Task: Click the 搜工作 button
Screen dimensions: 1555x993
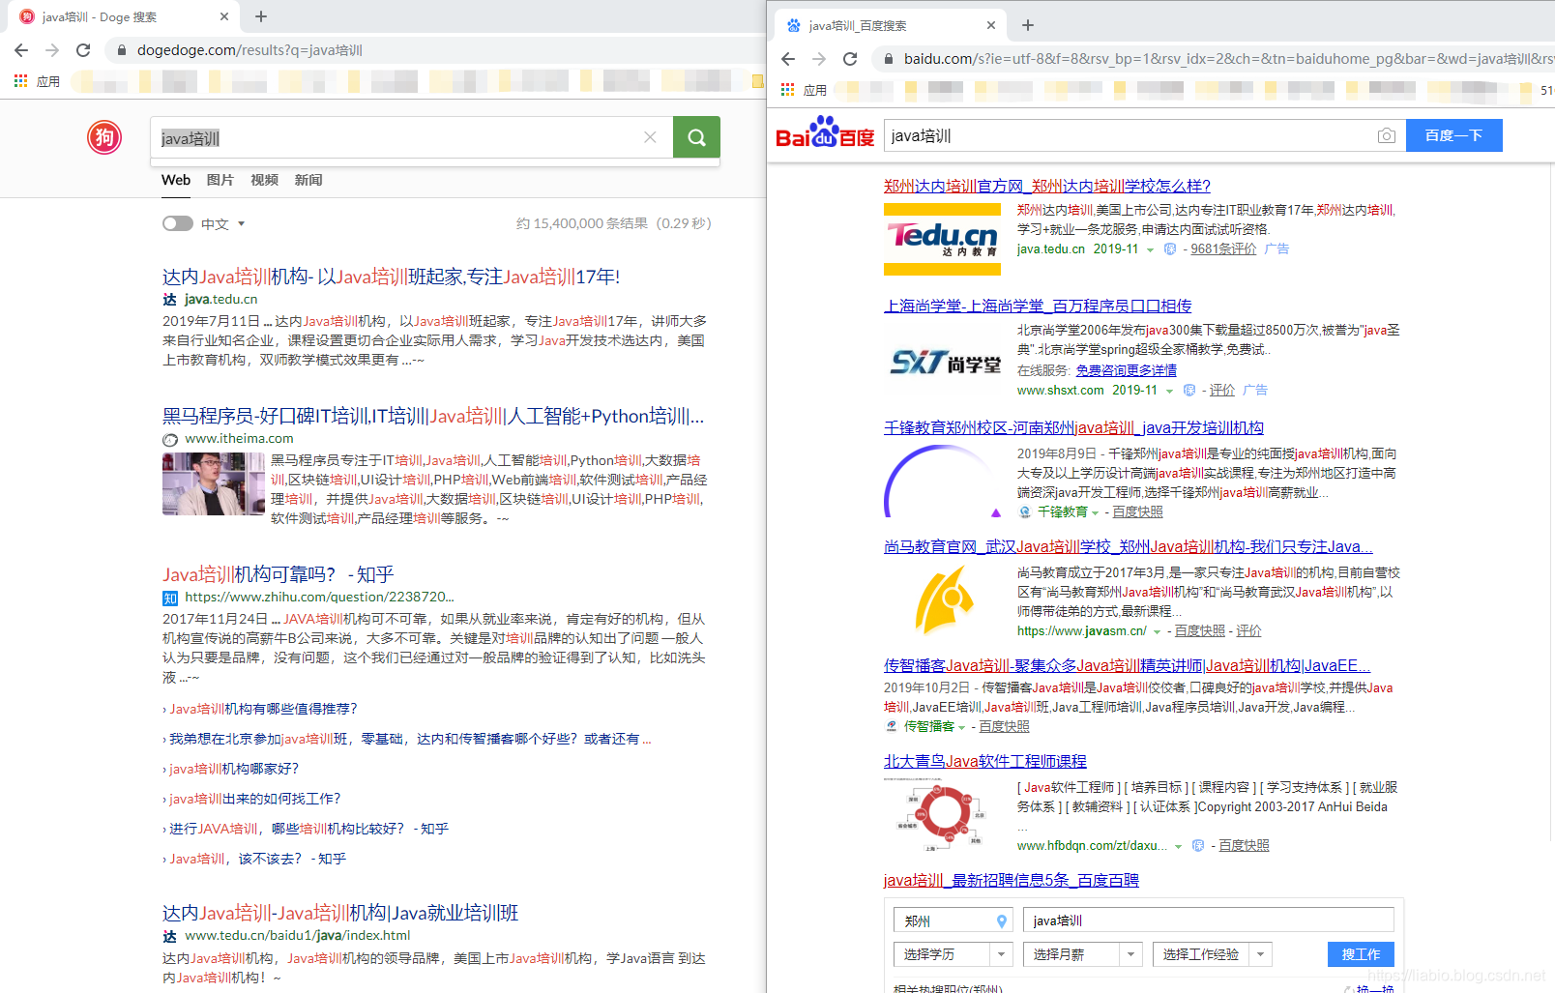Action: tap(1360, 953)
